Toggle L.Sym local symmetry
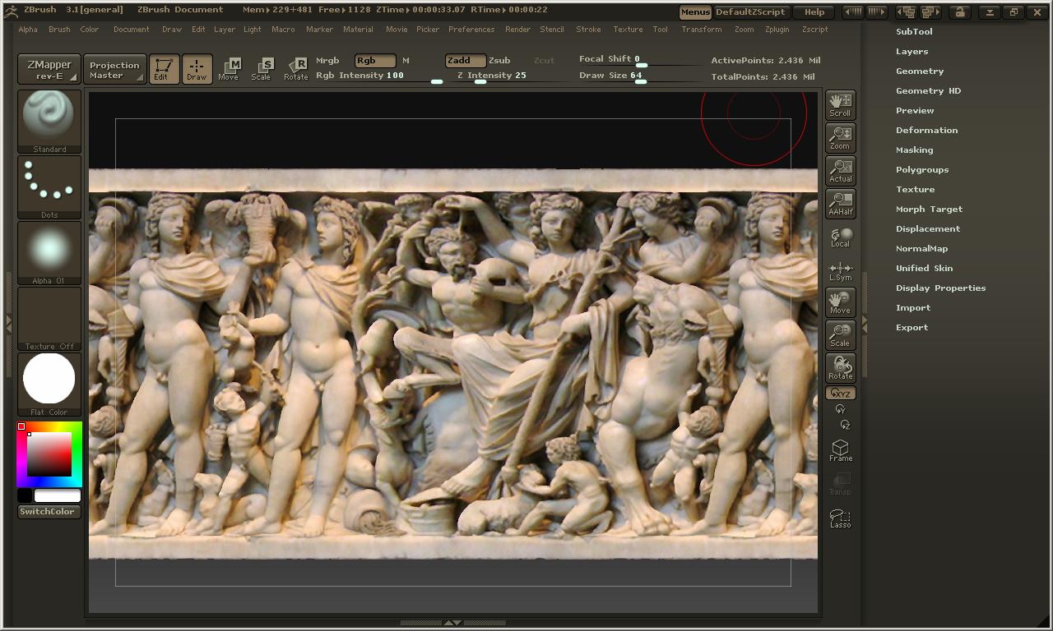 [840, 271]
